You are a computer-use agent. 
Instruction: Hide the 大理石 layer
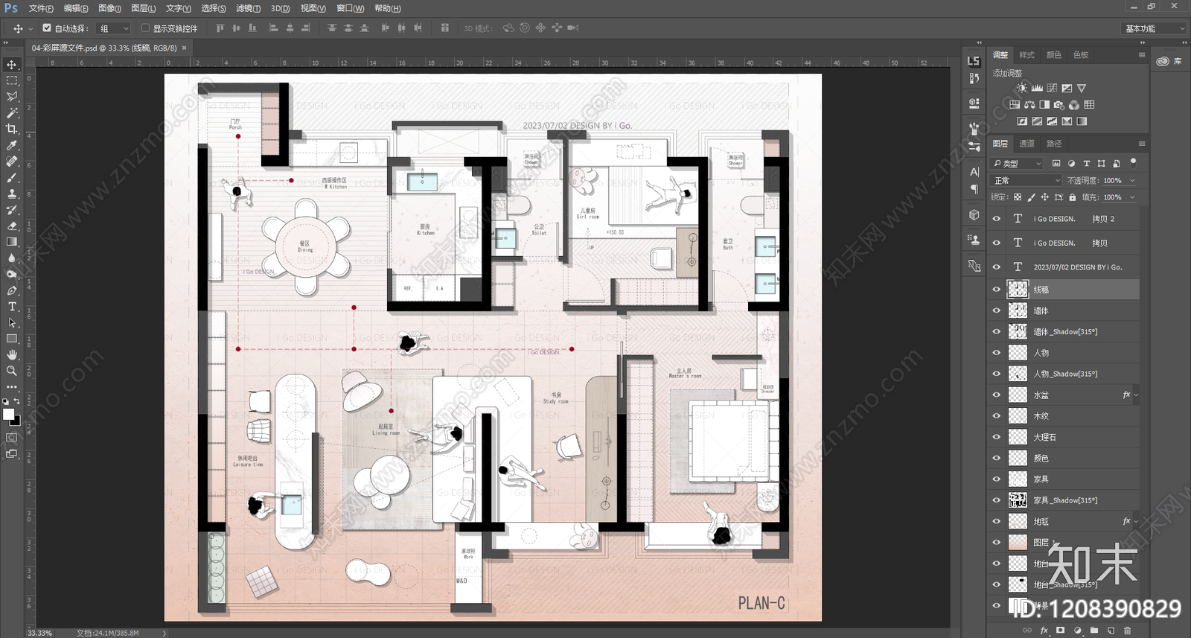point(997,437)
